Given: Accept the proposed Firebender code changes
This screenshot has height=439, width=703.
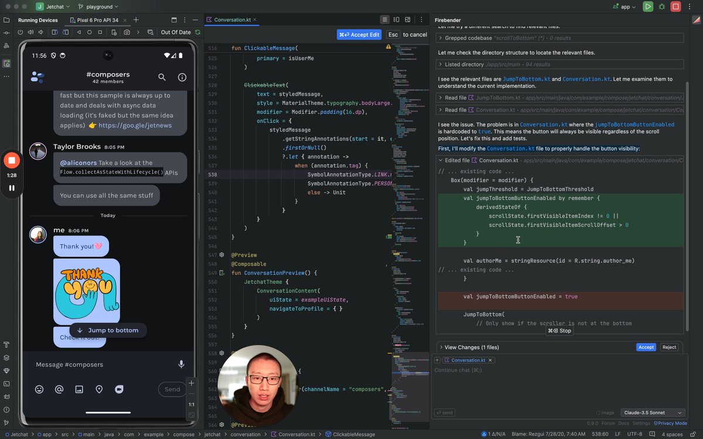Looking at the screenshot, I should tap(646, 347).
